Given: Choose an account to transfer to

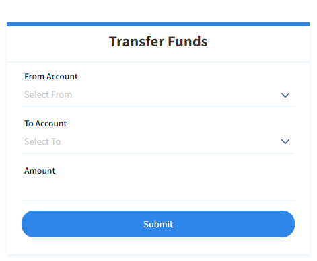Looking at the screenshot, I should [158, 142].
